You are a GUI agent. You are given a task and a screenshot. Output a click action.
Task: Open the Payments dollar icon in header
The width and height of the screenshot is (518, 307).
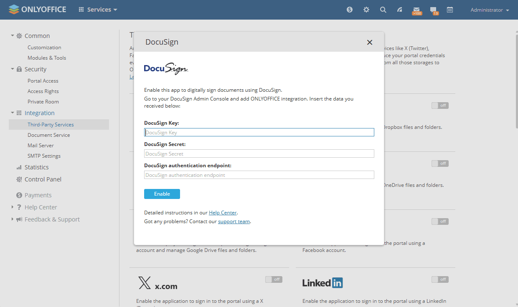pyautogui.click(x=350, y=10)
